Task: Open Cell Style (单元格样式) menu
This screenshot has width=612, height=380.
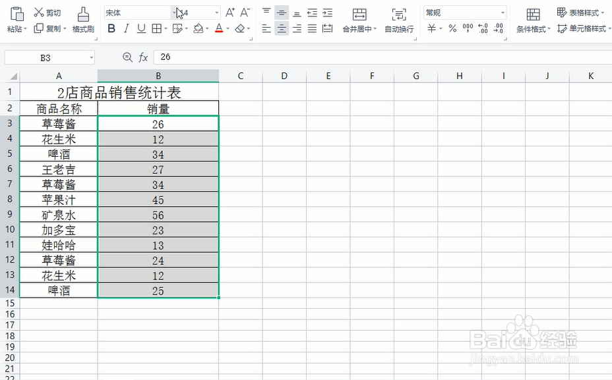Action: pos(583,28)
